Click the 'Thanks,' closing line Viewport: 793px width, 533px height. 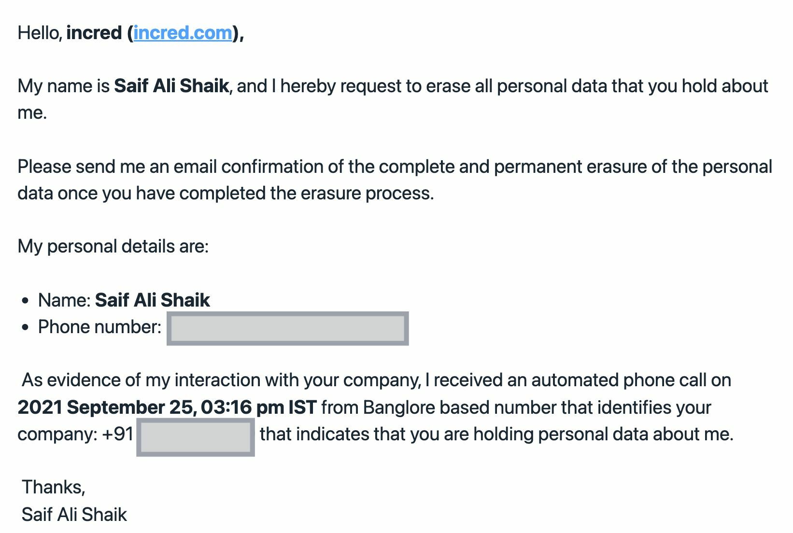coord(54,488)
